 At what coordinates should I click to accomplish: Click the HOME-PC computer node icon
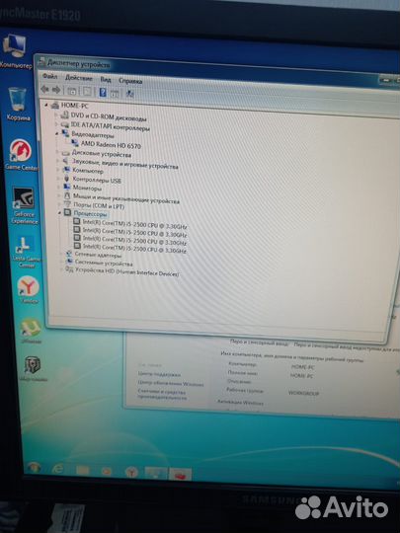55,105
